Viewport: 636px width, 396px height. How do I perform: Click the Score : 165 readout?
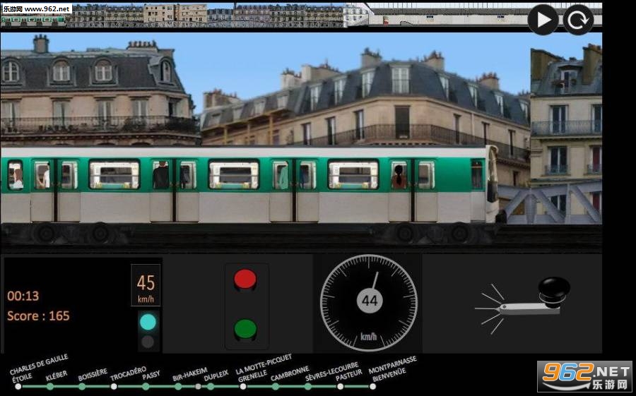coord(39,316)
